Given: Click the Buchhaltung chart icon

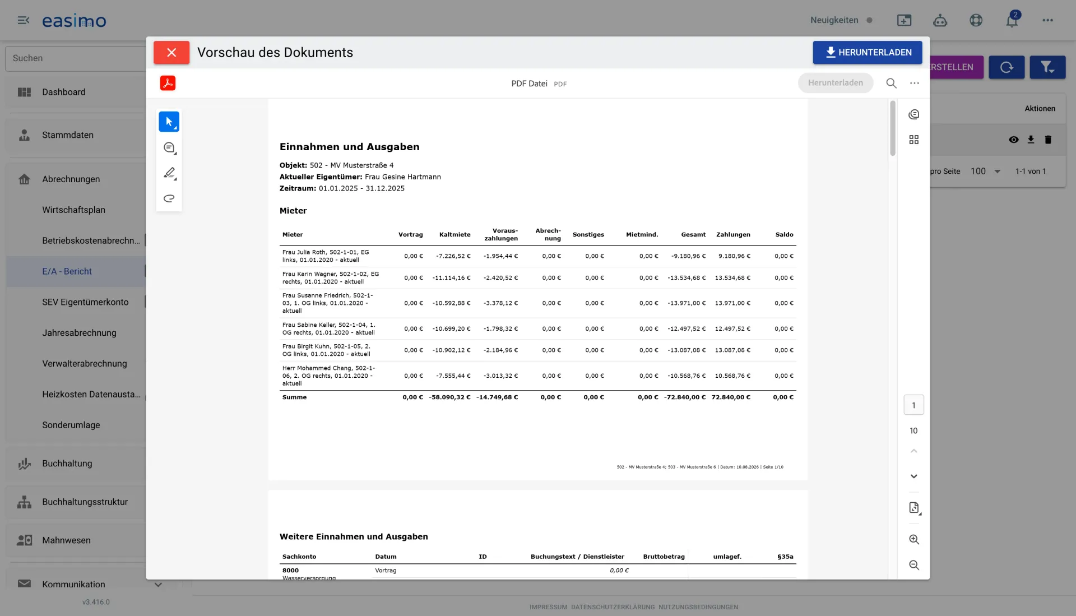Looking at the screenshot, I should 24,464.
